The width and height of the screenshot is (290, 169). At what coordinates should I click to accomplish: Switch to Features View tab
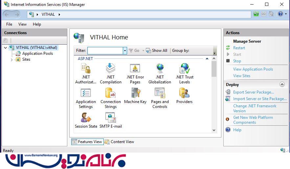click(x=87, y=142)
